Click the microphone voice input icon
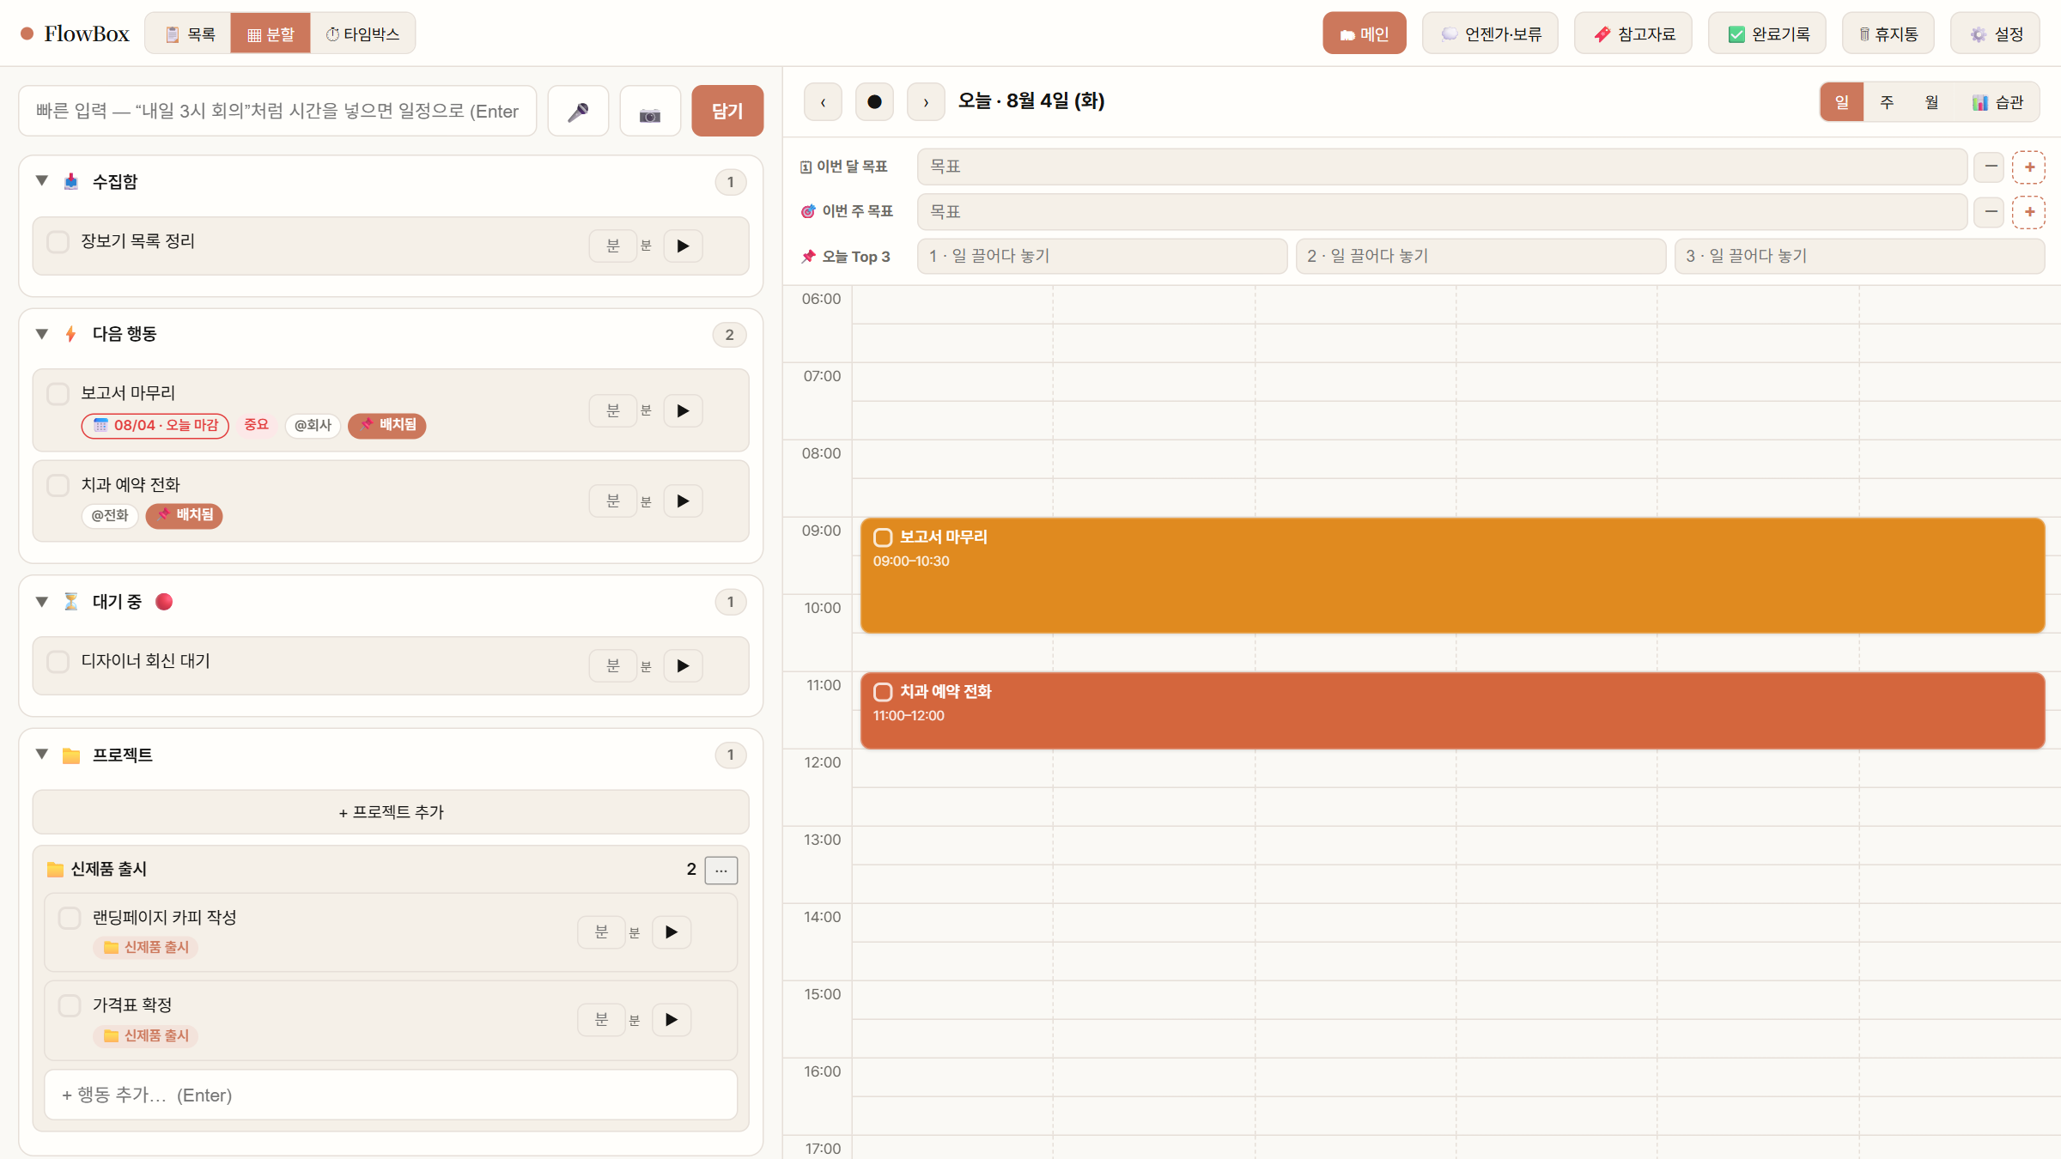 [x=578, y=111]
